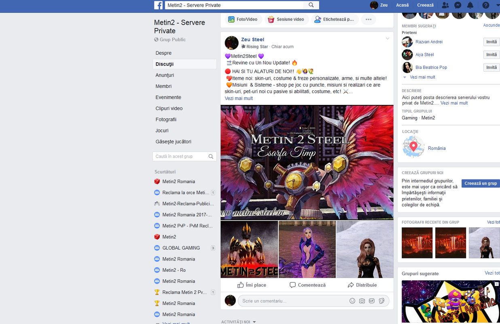Open suggested group Stars Romania image

click(x=451, y=302)
